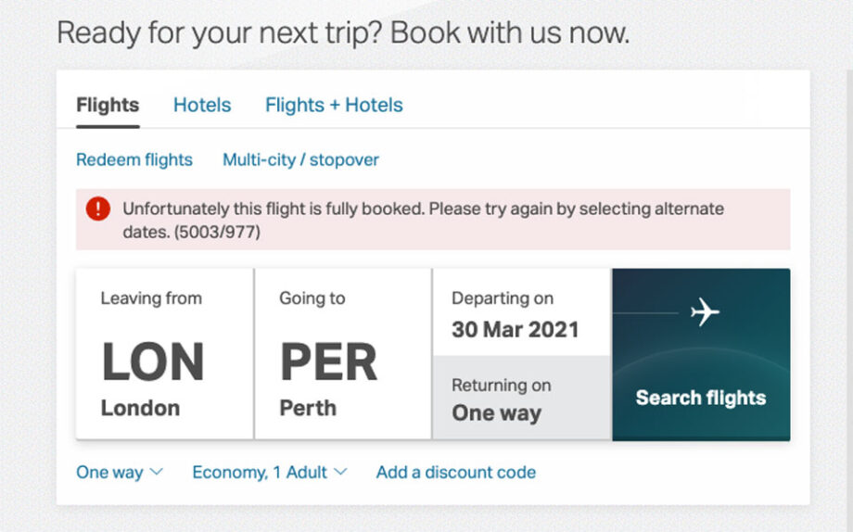Viewport: 853px width, 532px height.
Task: Open the Redeem flights link
Action: (x=134, y=159)
